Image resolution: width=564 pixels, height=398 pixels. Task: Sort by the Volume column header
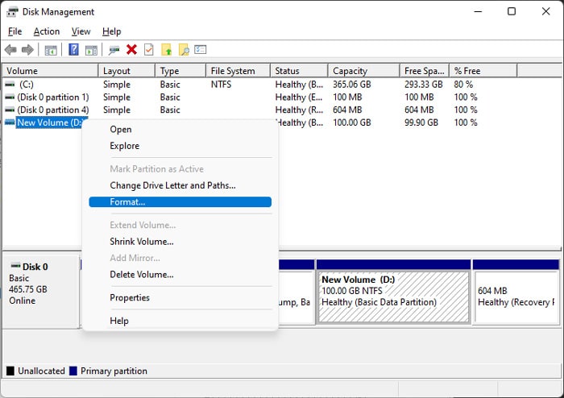pos(50,71)
